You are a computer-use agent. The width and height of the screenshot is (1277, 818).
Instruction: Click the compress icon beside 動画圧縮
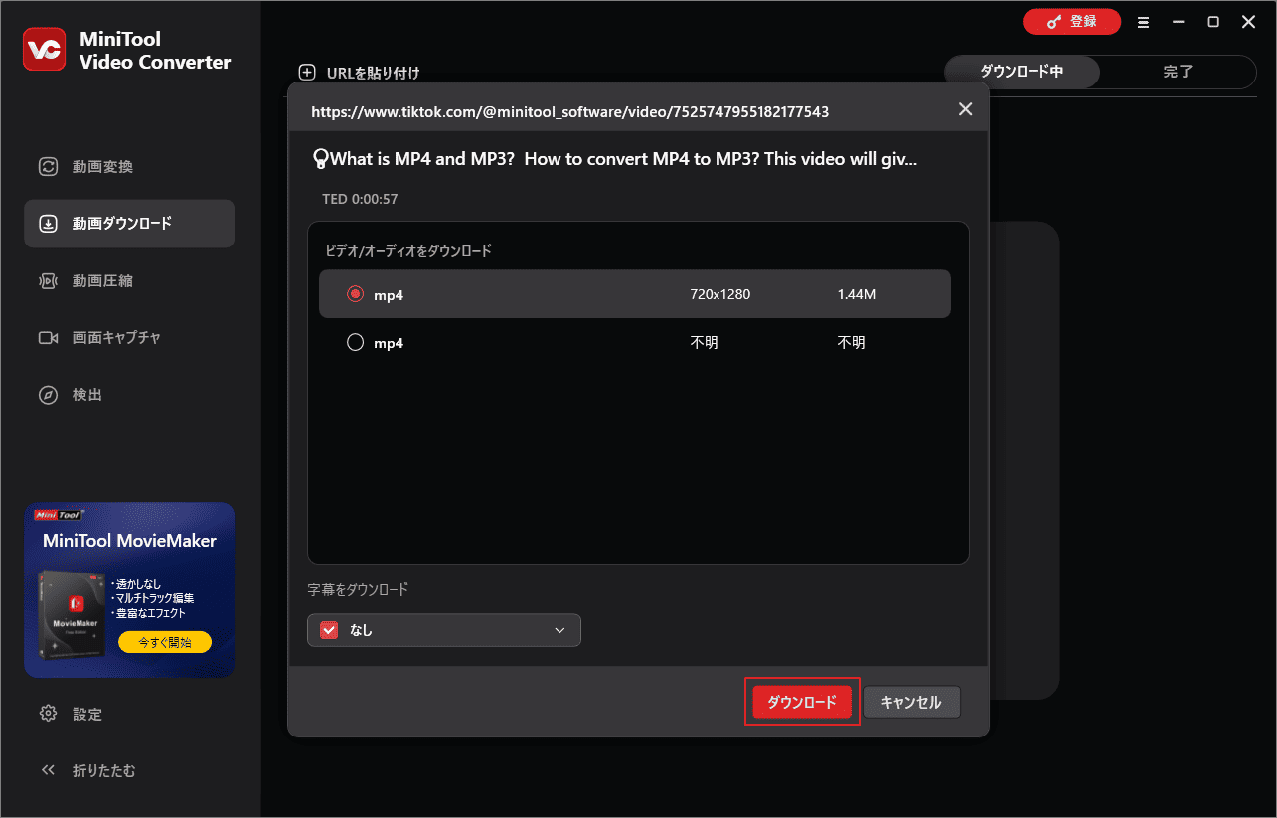[48, 281]
